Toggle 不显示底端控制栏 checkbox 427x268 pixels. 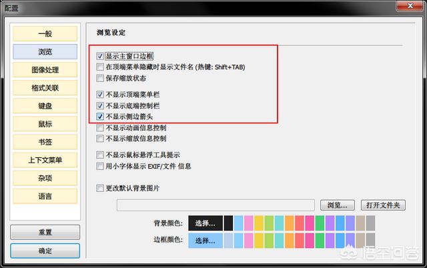click(100, 105)
